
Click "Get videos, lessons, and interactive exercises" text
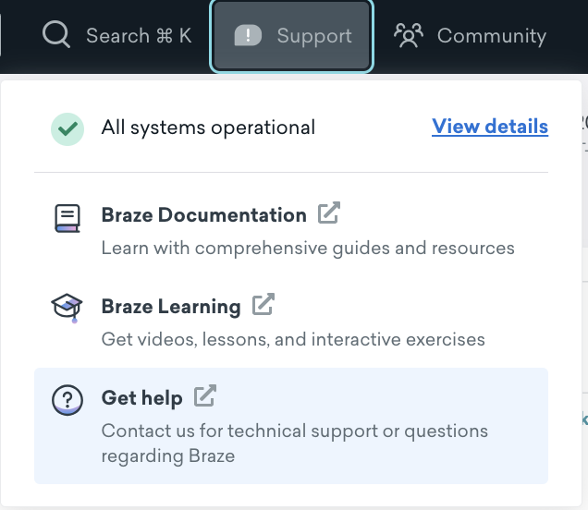point(293,339)
